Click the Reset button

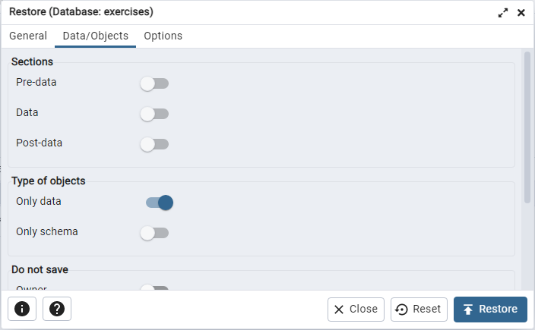click(x=419, y=309)
